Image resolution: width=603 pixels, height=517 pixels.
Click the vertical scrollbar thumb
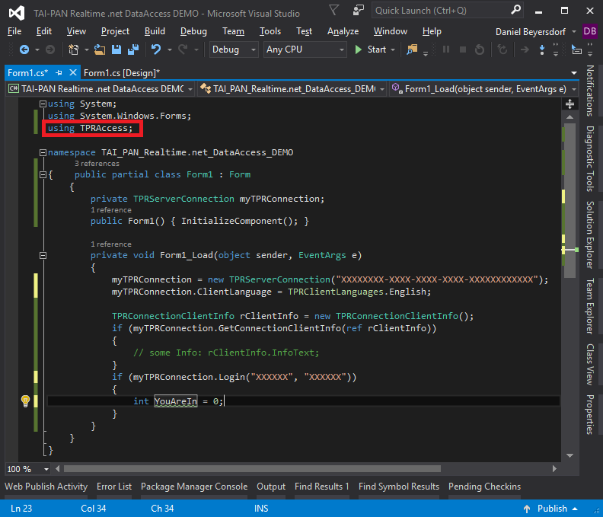pyautogui.click(x=570, y=199)
